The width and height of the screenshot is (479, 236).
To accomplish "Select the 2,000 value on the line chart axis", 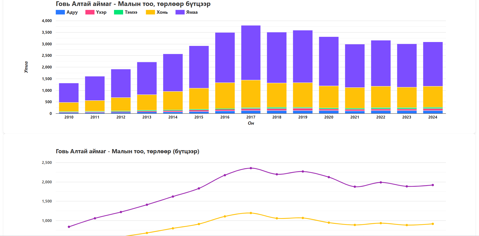I will point(47,182).
